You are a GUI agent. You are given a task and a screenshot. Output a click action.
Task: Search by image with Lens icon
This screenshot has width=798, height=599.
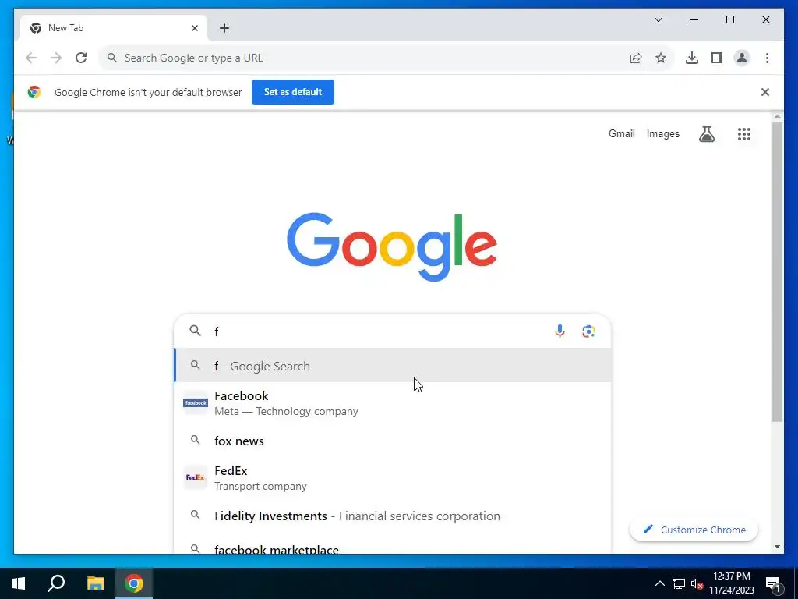pyautogui.click(x=588, y=331)
